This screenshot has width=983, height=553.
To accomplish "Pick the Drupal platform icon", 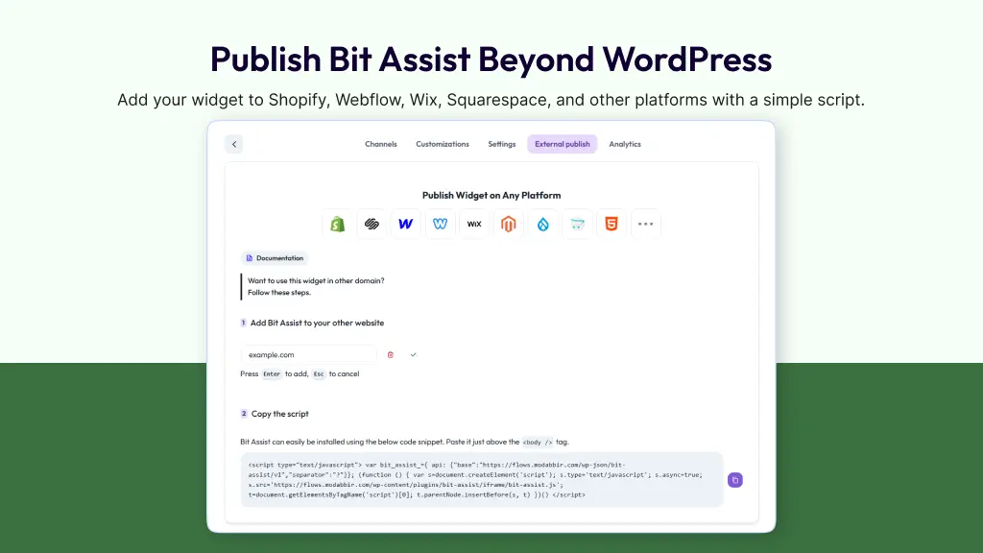I will click(543, 224).
